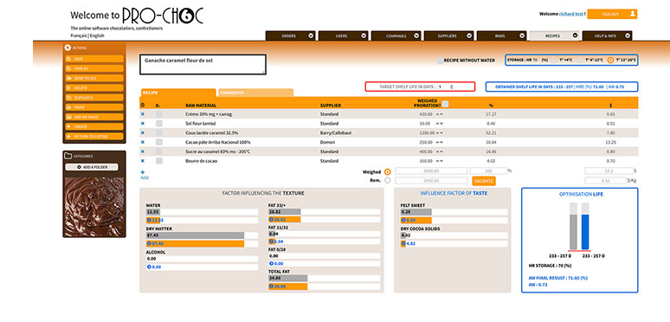Remove Sel fleur tamisé row with X
This screenshot has height=322, width=670.
point(143,124)
